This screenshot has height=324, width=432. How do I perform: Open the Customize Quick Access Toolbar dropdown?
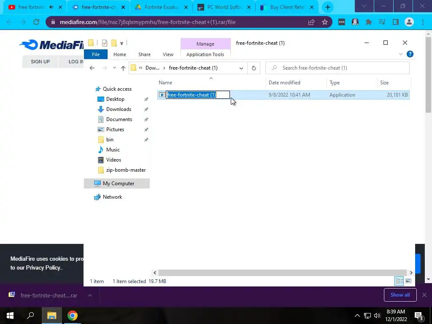121,43
